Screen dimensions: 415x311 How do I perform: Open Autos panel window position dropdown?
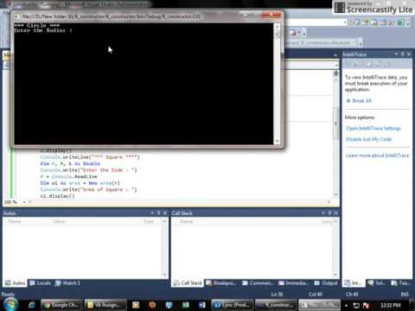[x=152, y=213]
